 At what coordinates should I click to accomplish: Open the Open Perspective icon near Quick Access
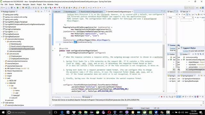[x=197, y=8]
